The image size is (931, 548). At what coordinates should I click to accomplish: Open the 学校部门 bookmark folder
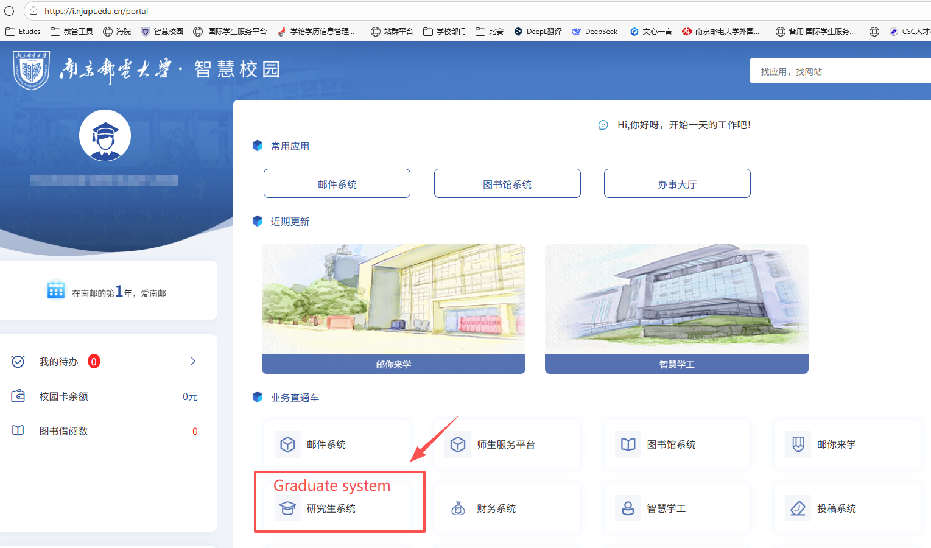tap(444, 32)
